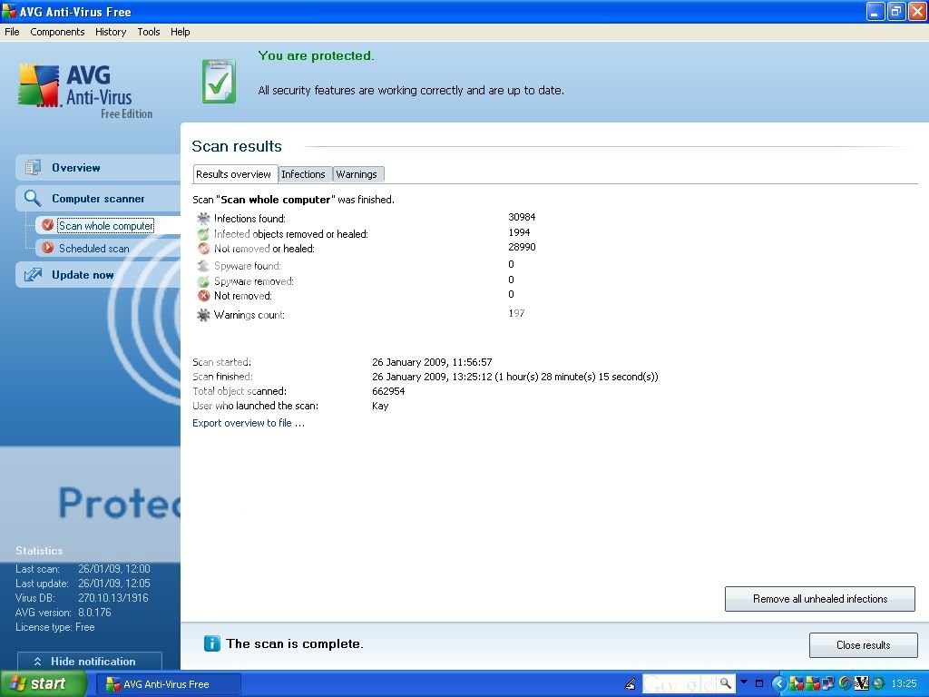Click the Scheduled scan icon
Screen dimensions: 929x697
47,248
